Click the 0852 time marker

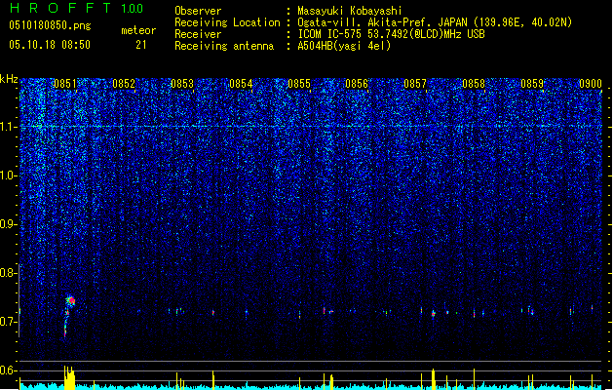[x=124, y=84]
